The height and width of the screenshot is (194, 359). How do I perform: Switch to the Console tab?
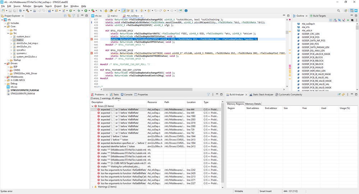(x=128, y=95)
